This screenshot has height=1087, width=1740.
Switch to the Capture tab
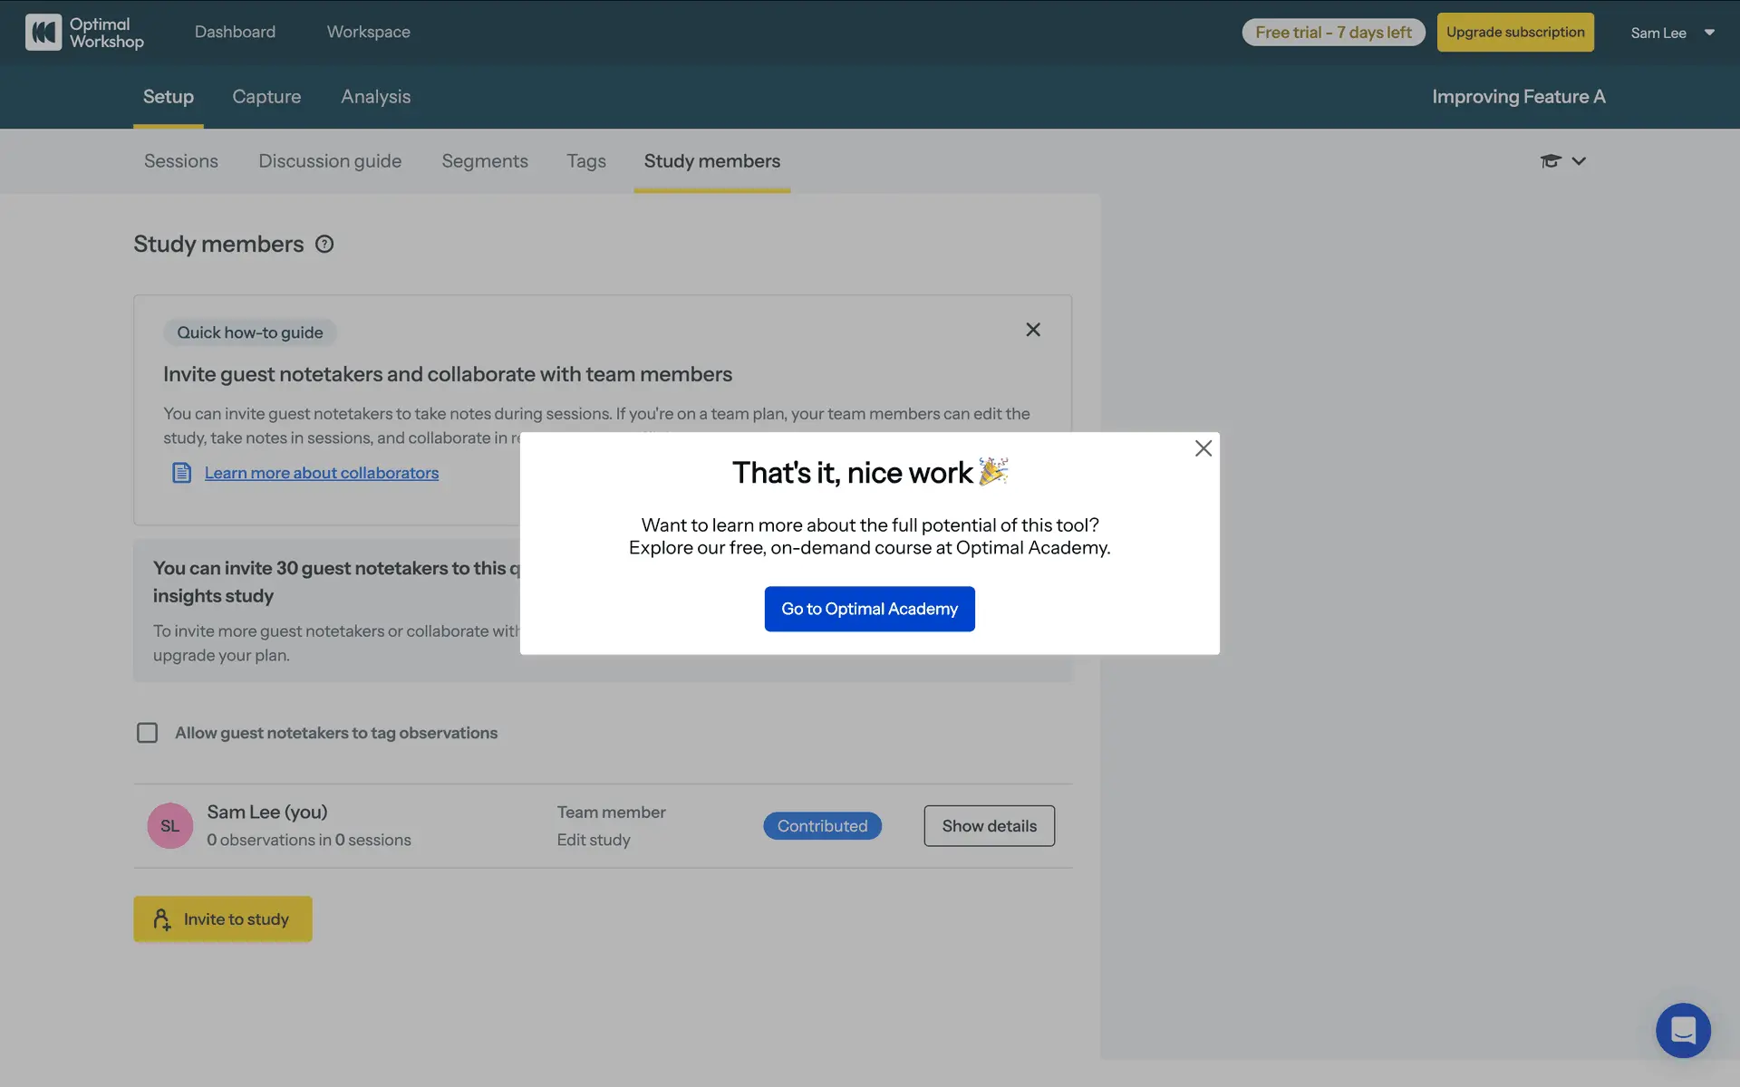pyautogui.click(x=266, y=97)
